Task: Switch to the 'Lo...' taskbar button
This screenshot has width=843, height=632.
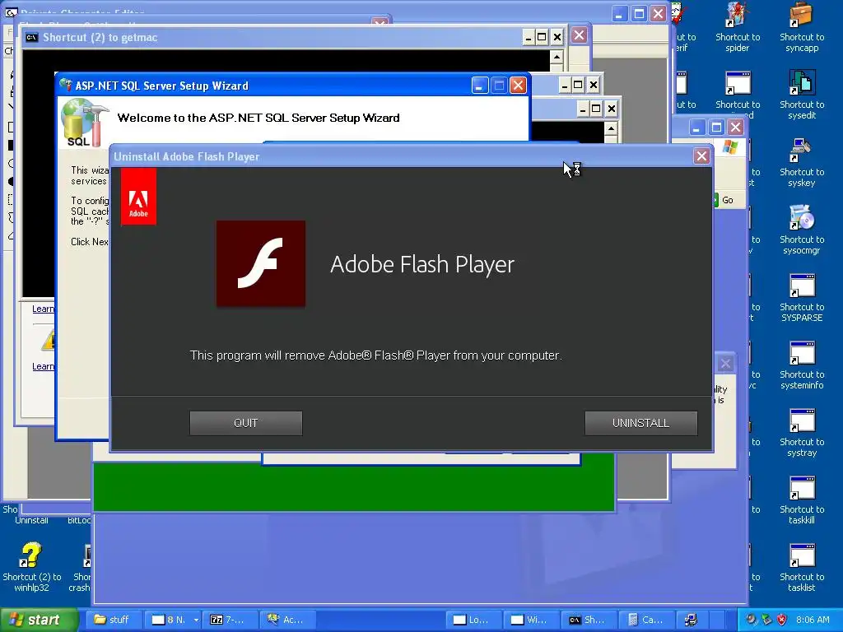Action: pos(473,620)
